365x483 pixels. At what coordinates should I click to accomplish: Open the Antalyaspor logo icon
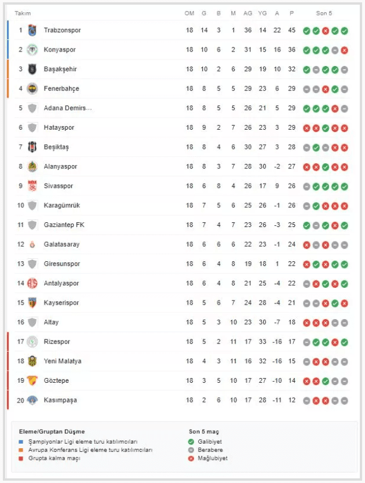click(x=32, y=283)
